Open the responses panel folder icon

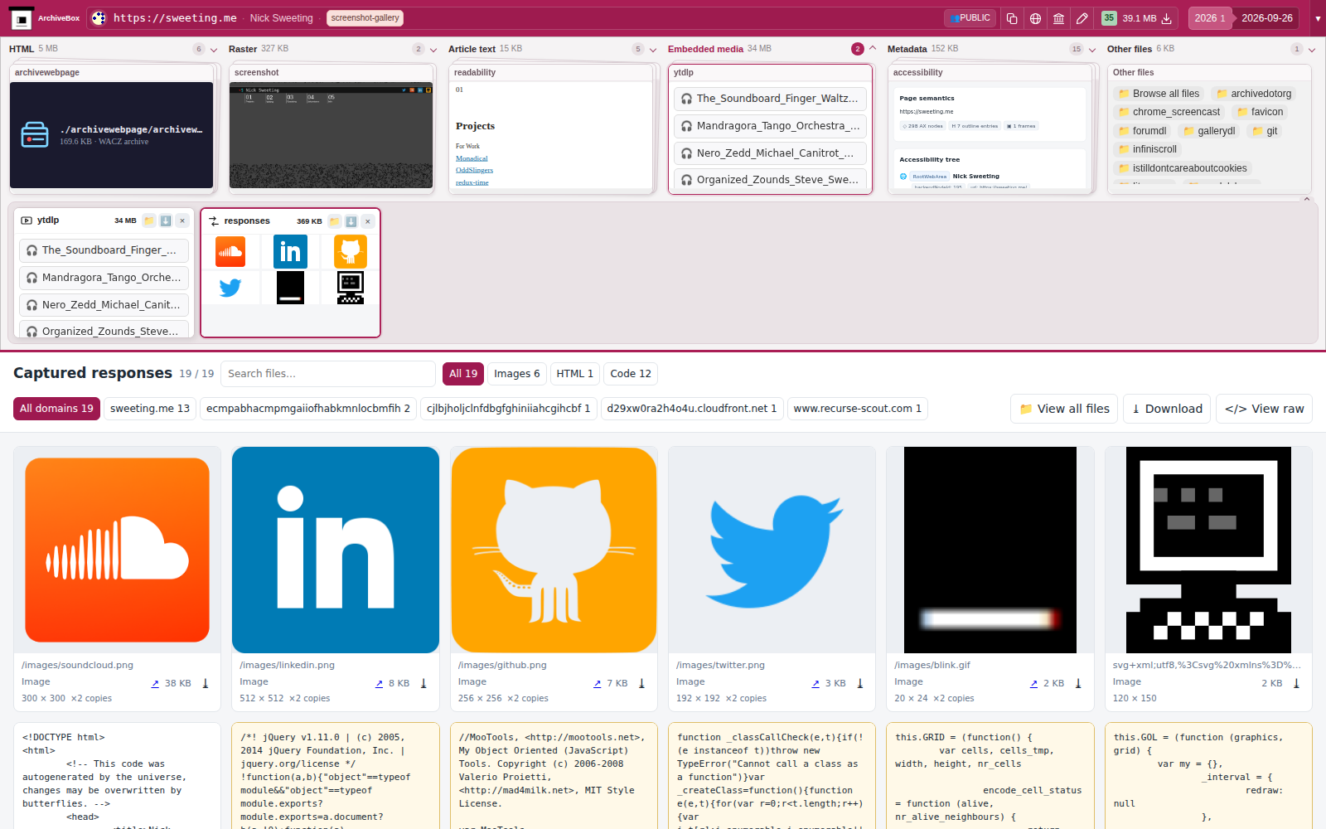pos(335,221)
